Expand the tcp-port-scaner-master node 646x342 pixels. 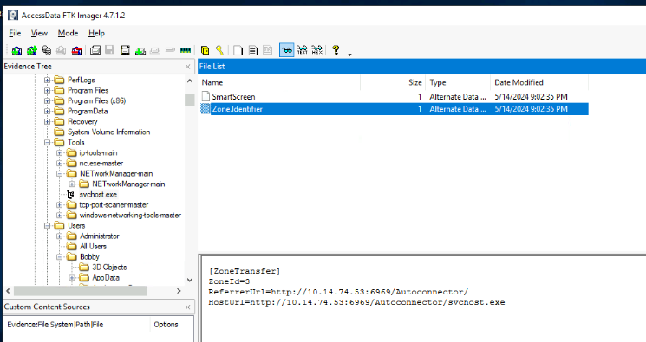[x=60, y=205]
